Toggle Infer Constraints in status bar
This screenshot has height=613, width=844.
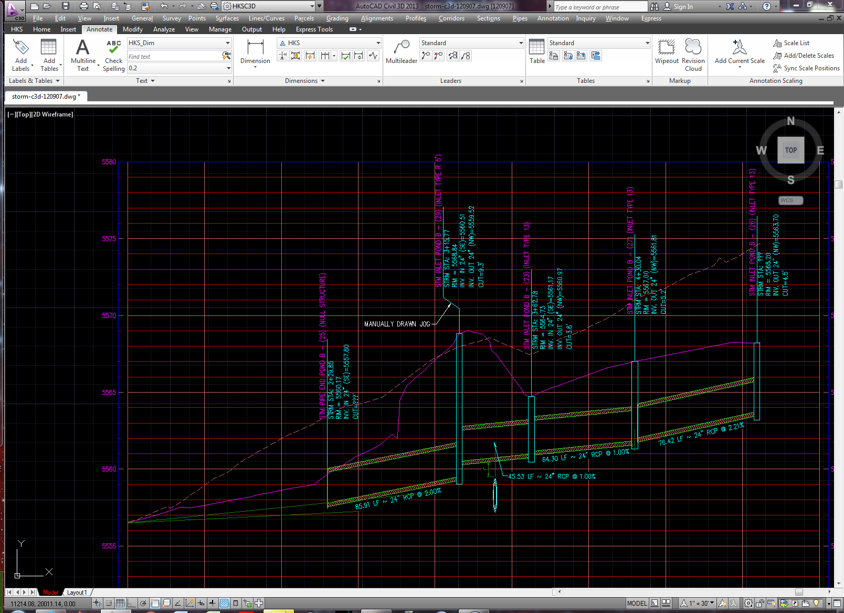[x=97, y=604]
